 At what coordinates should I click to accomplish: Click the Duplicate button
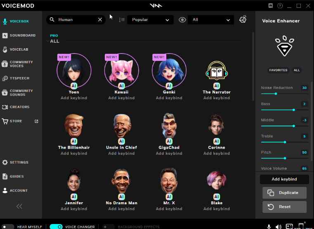pyautogui.click(x=284, y=193)
